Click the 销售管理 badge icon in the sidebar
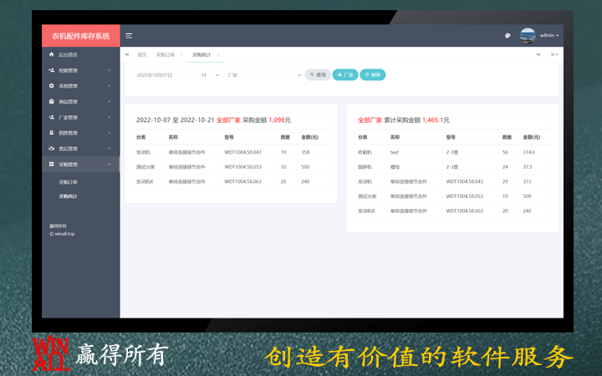Image resolution: width=602 pixels, height=376 pixels. tap(52, 133)
